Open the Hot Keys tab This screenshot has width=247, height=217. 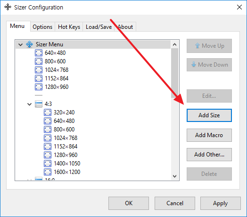pos(69,27)
